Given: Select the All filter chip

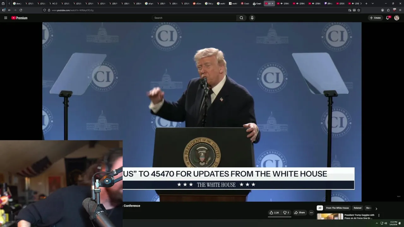Looking at the screenshot, I should pos(320,208).
